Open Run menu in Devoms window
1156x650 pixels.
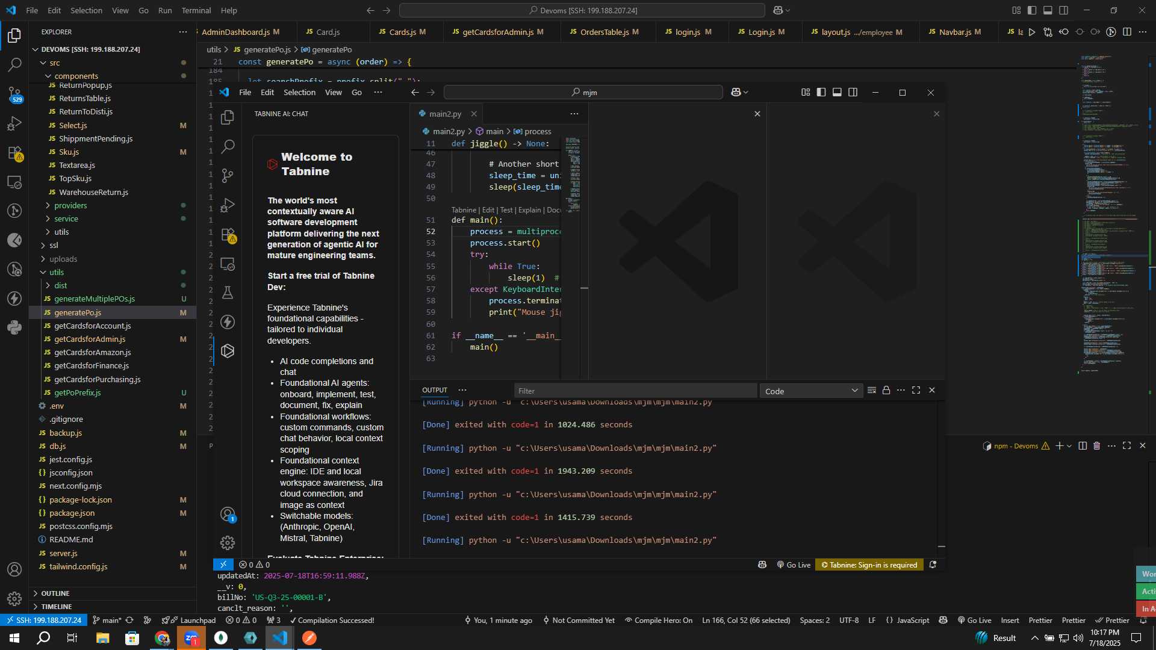click(x=165, y=10)
